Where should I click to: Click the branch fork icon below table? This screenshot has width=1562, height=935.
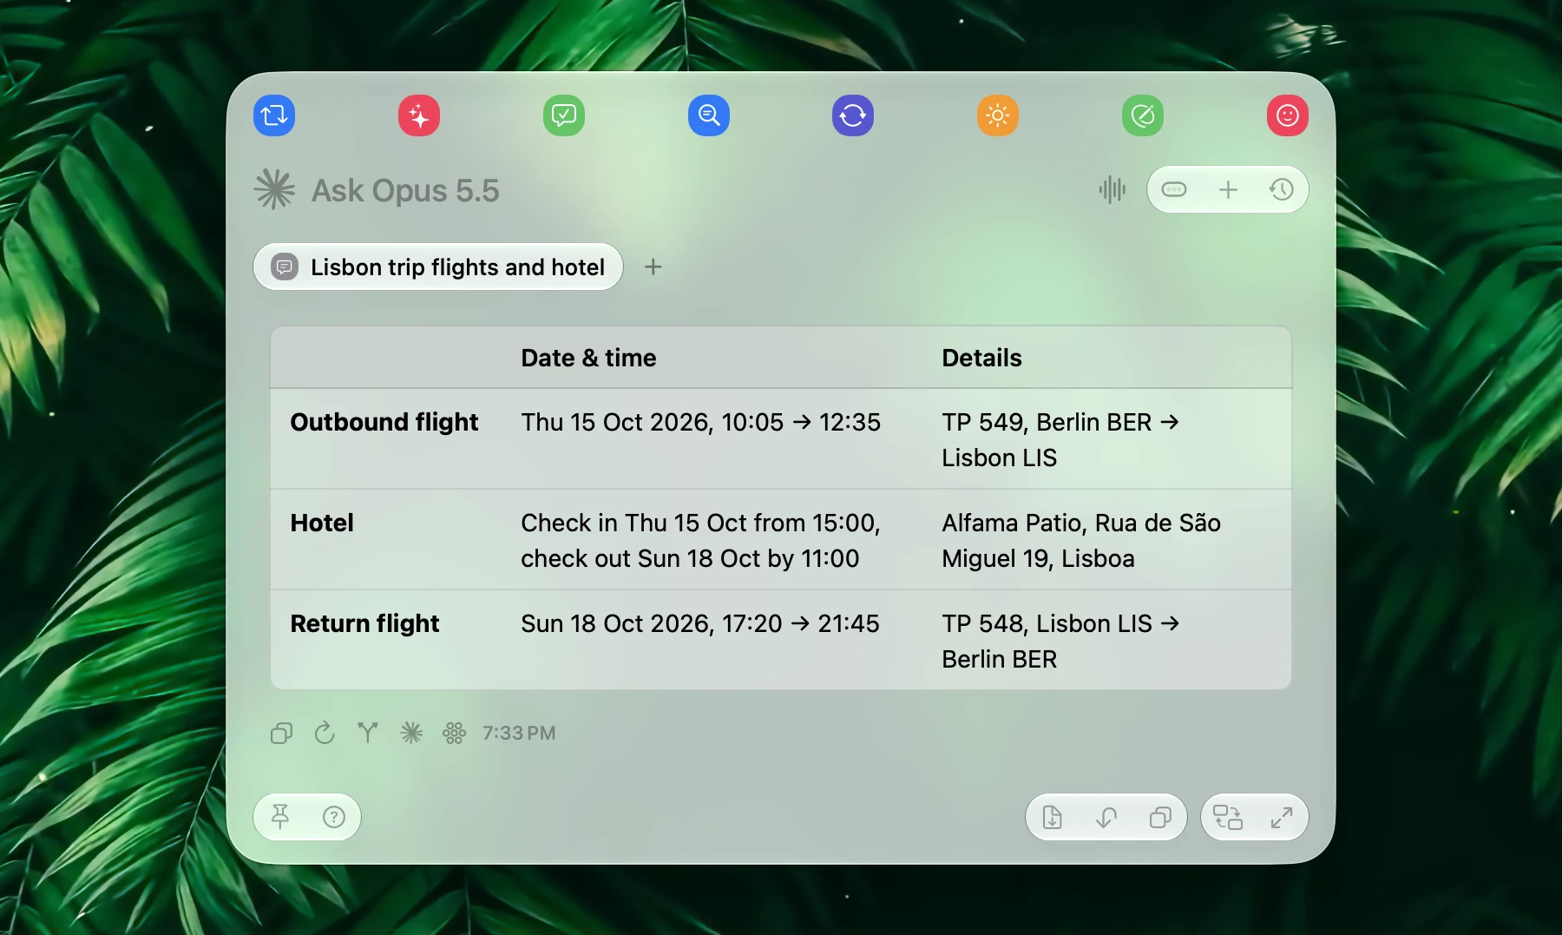pyautogui.click(x=368, y=734)
